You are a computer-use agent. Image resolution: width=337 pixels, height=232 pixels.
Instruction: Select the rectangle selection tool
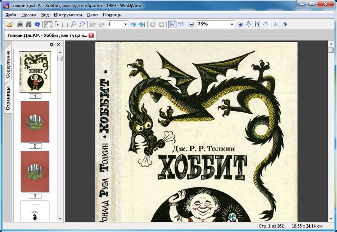pos(65,24)
